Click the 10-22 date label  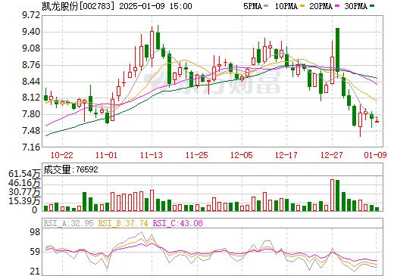coord(62,155)
